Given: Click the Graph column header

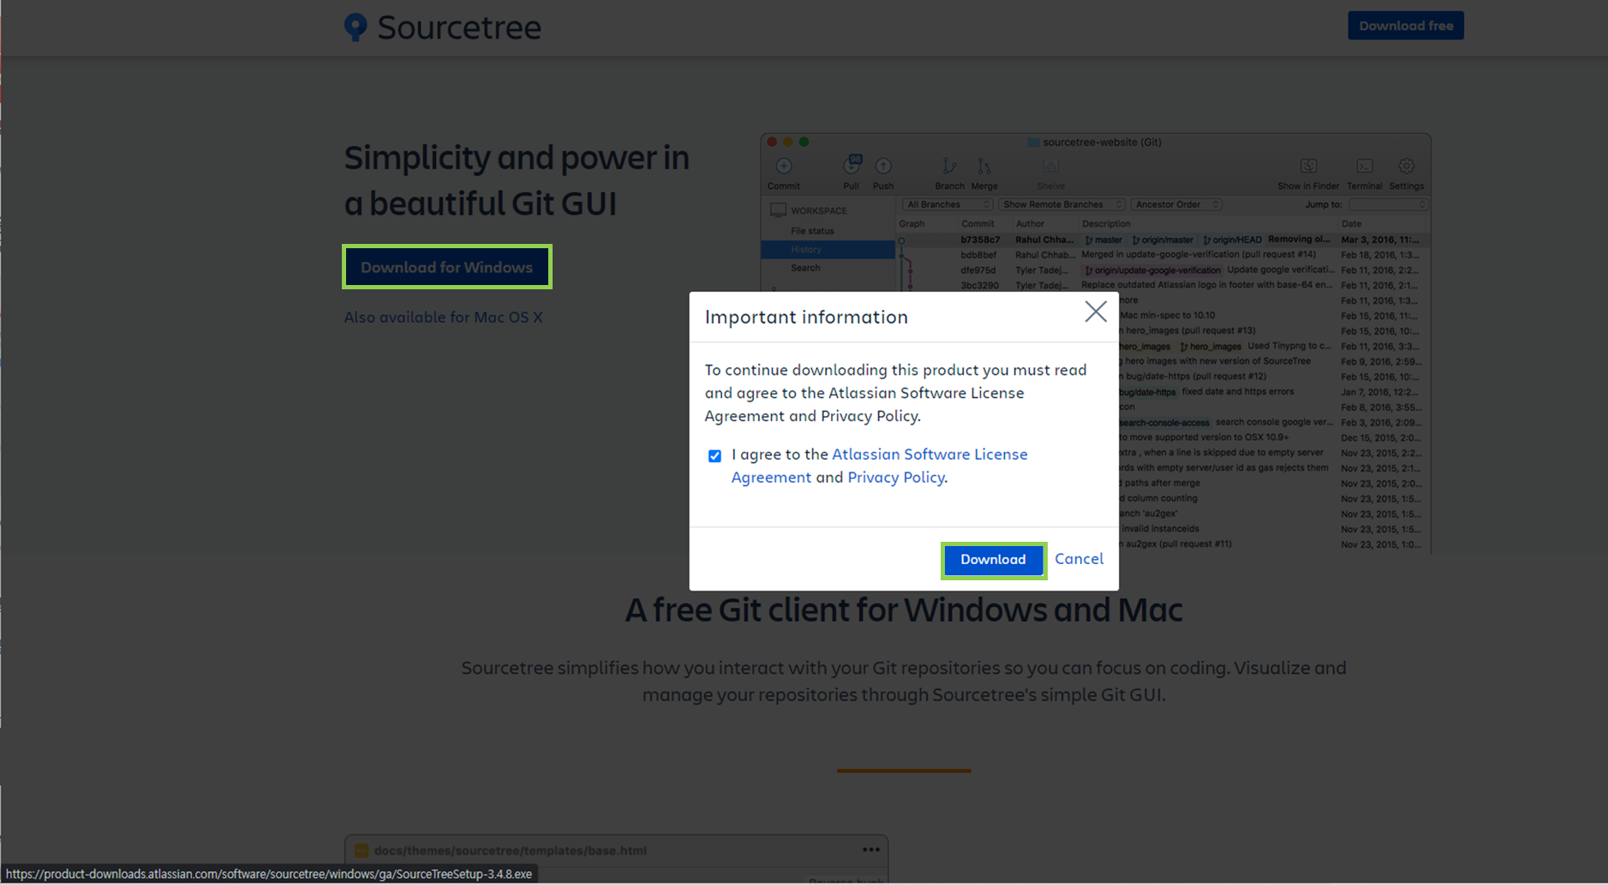Looking at the screenshot, I should pos(912,223).
